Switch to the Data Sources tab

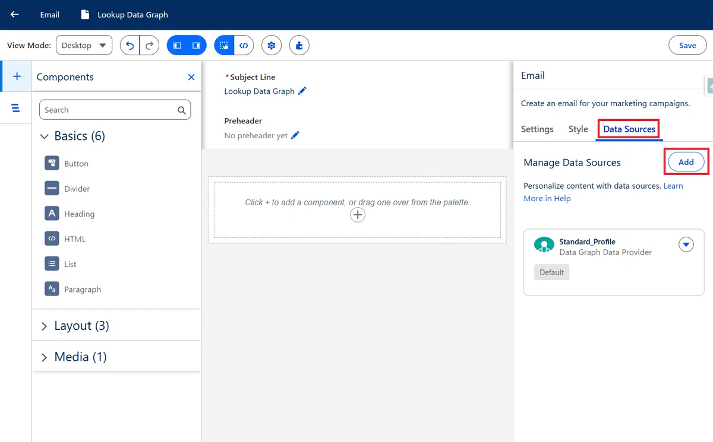point(629,129)
